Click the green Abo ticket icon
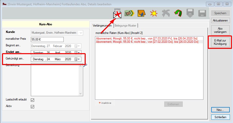The image size is (233, 123). (129, 13)
